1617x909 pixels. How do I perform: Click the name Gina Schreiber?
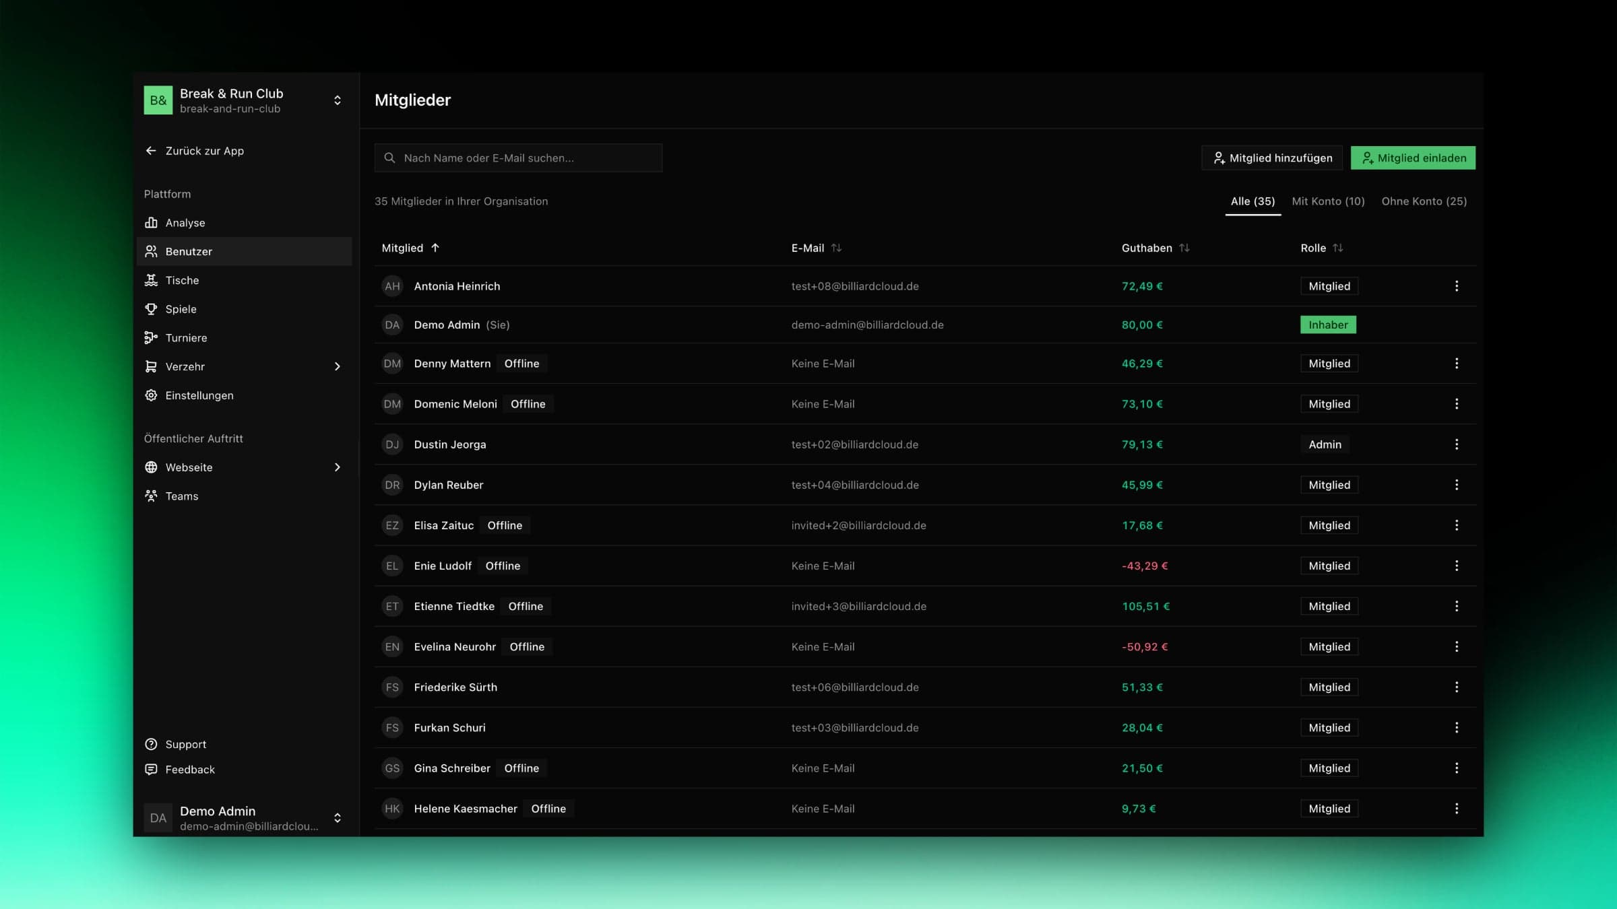452,768
